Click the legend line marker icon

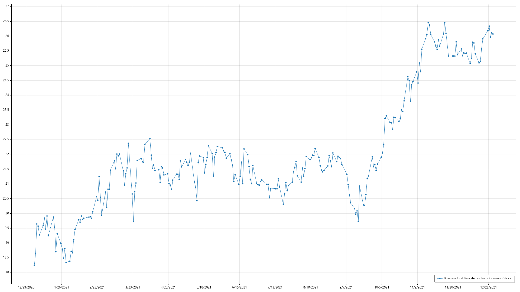click(440, 278)
